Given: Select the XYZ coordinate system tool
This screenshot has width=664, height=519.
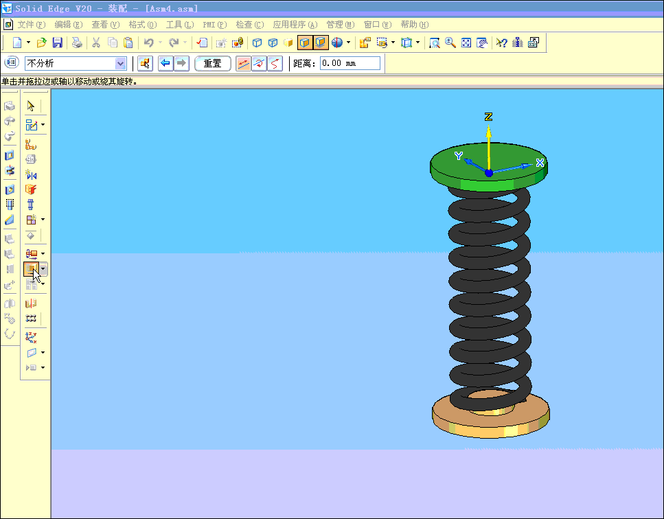Looking at the screenshot, I should [31, 337].
